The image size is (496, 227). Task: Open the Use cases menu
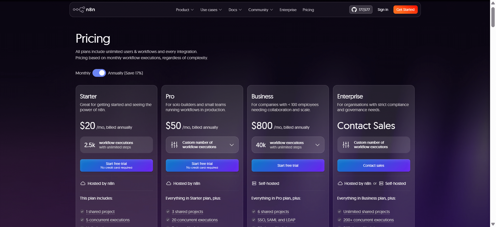[x=211, y=10]
